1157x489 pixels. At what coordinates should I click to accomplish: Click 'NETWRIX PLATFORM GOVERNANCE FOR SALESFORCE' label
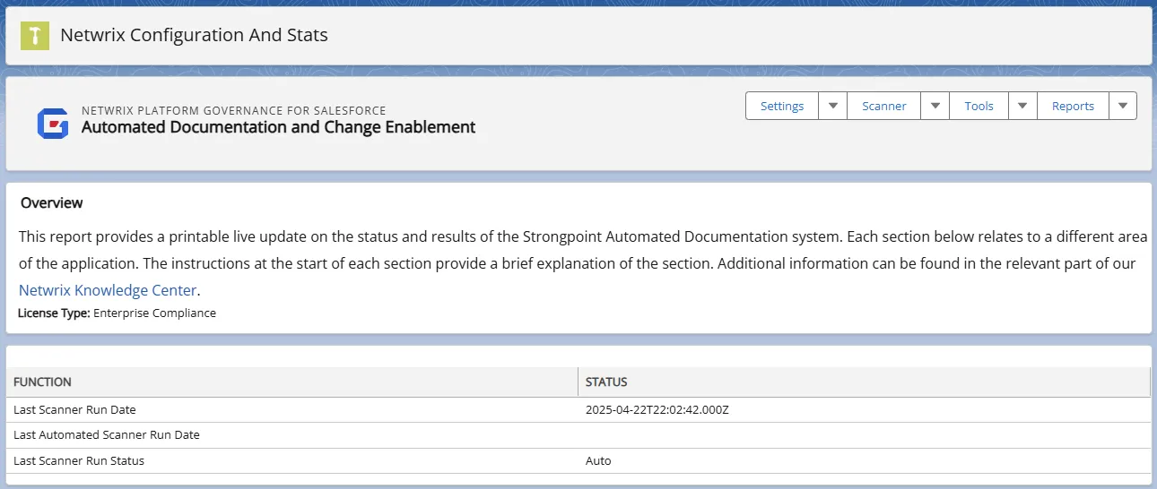pos(234,110)
